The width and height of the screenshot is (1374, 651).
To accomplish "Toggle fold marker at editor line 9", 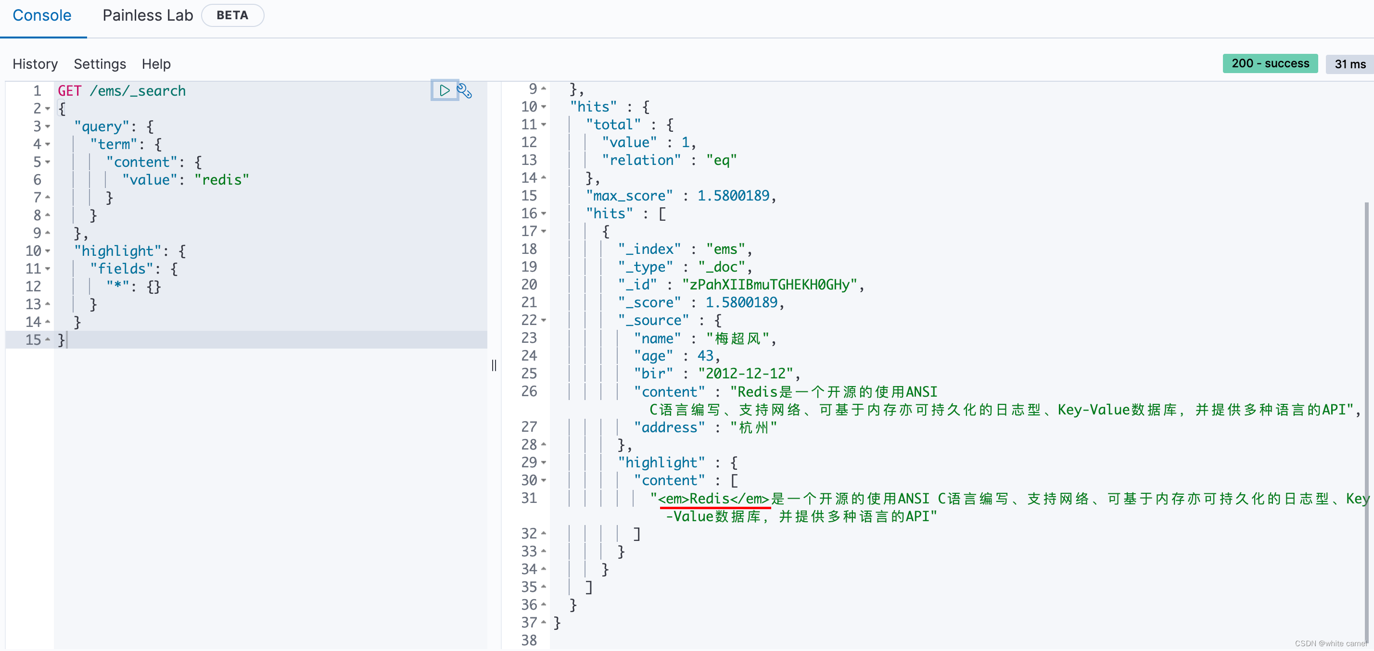I will (x=48, y=233).
